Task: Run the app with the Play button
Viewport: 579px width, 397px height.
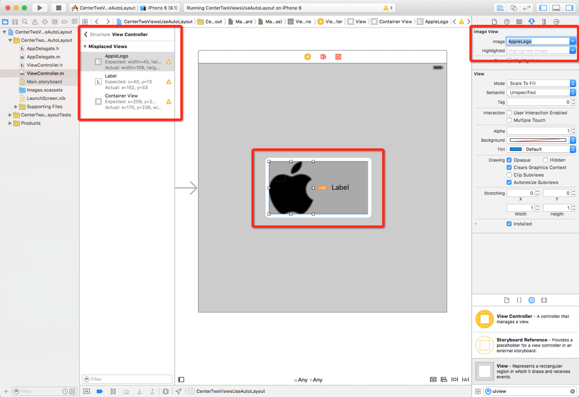Action: coord(40,8)
